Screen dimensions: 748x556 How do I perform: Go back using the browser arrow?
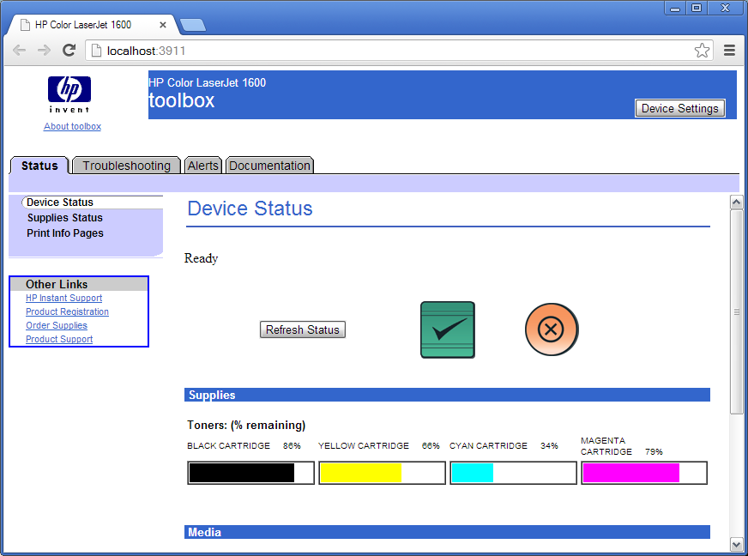click(19, 51)
